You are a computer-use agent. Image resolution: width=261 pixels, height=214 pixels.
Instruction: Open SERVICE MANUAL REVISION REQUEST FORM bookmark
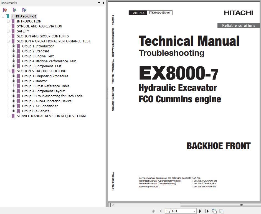point(51,116)
